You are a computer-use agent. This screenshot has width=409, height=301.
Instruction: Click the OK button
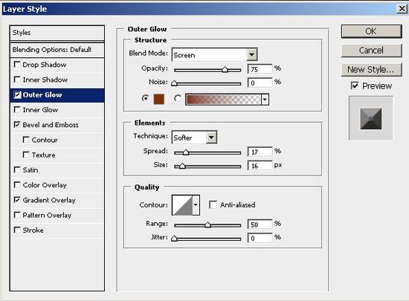(x=371, y=31)
